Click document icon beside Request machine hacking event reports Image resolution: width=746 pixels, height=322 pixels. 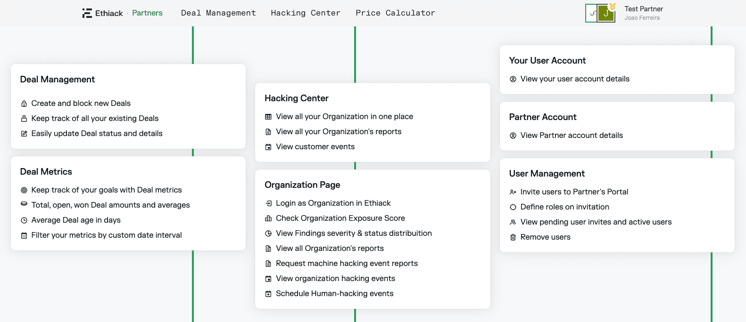click(x=268, y=264)
